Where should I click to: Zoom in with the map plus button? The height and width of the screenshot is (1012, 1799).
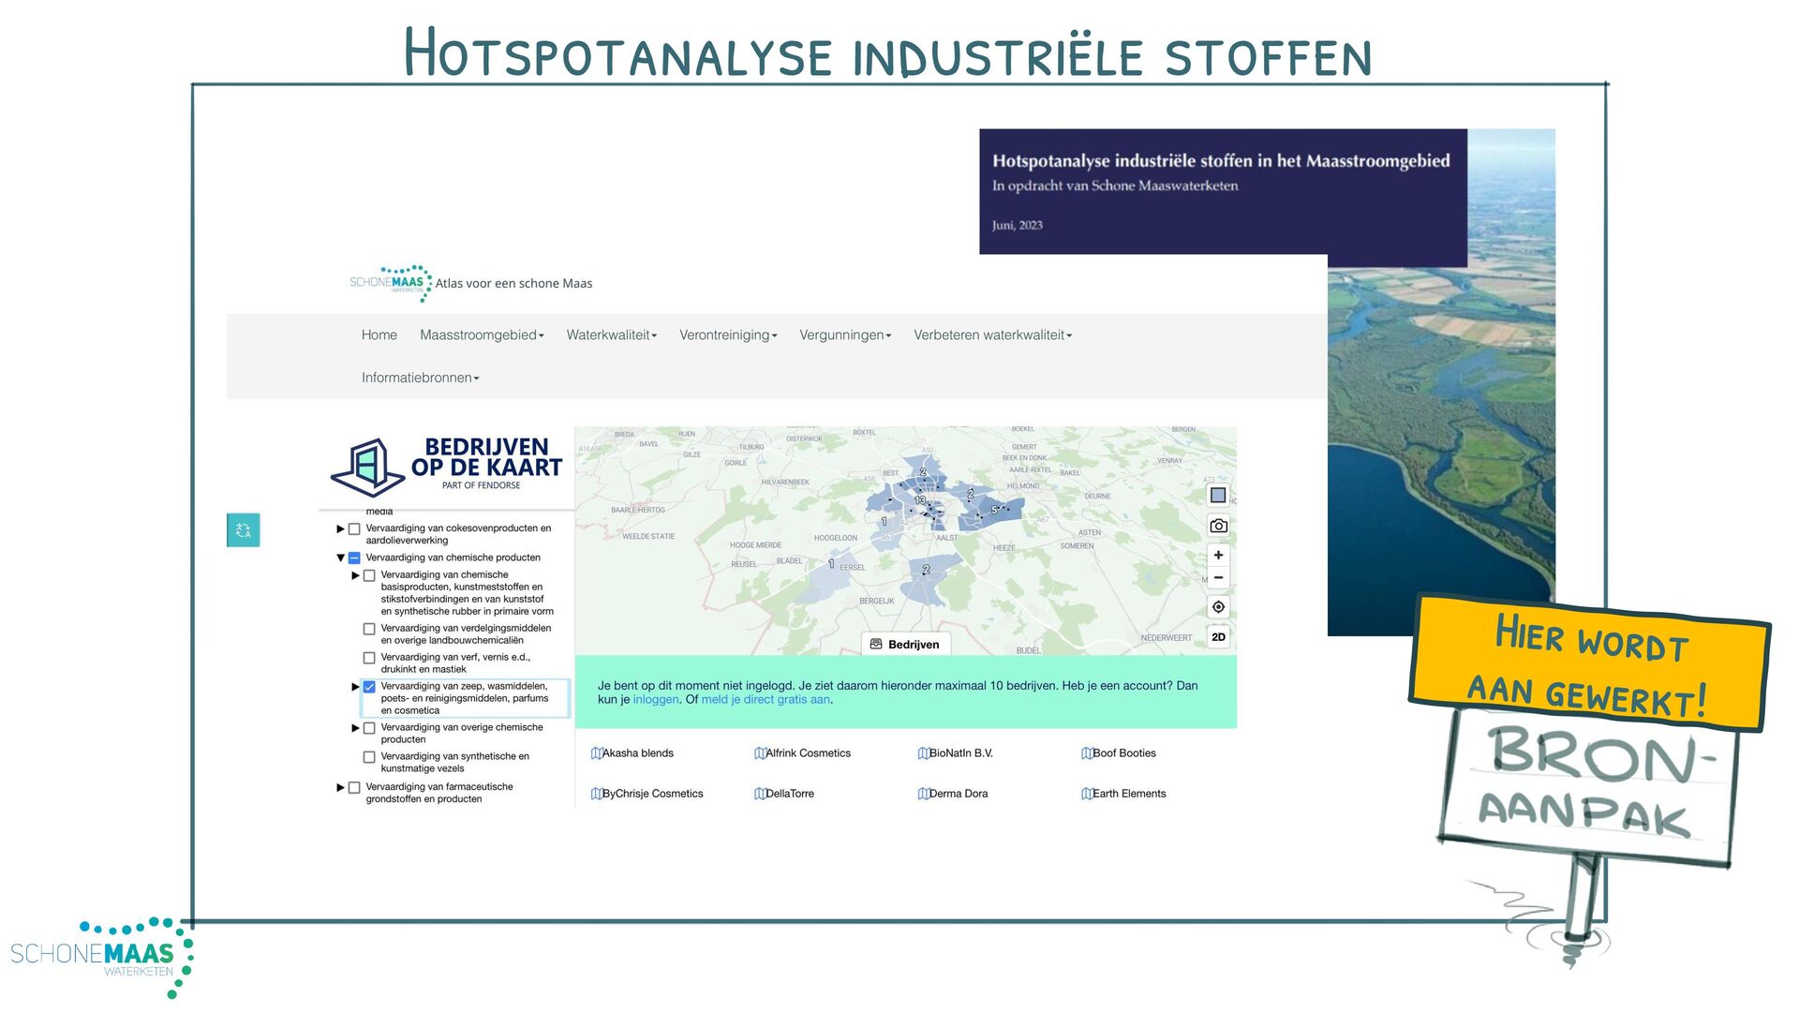point(1218,555)
